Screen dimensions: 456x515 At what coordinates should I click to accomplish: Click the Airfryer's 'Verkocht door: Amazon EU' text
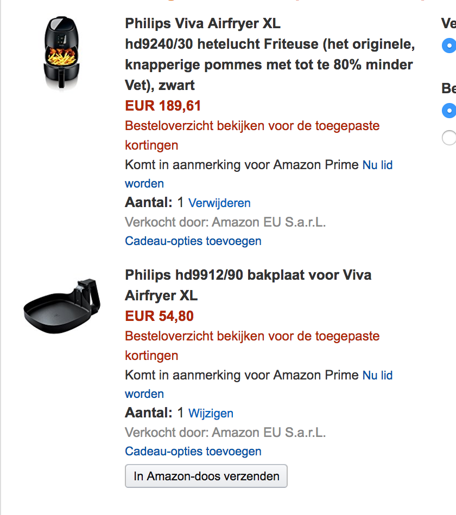point(225,222)
